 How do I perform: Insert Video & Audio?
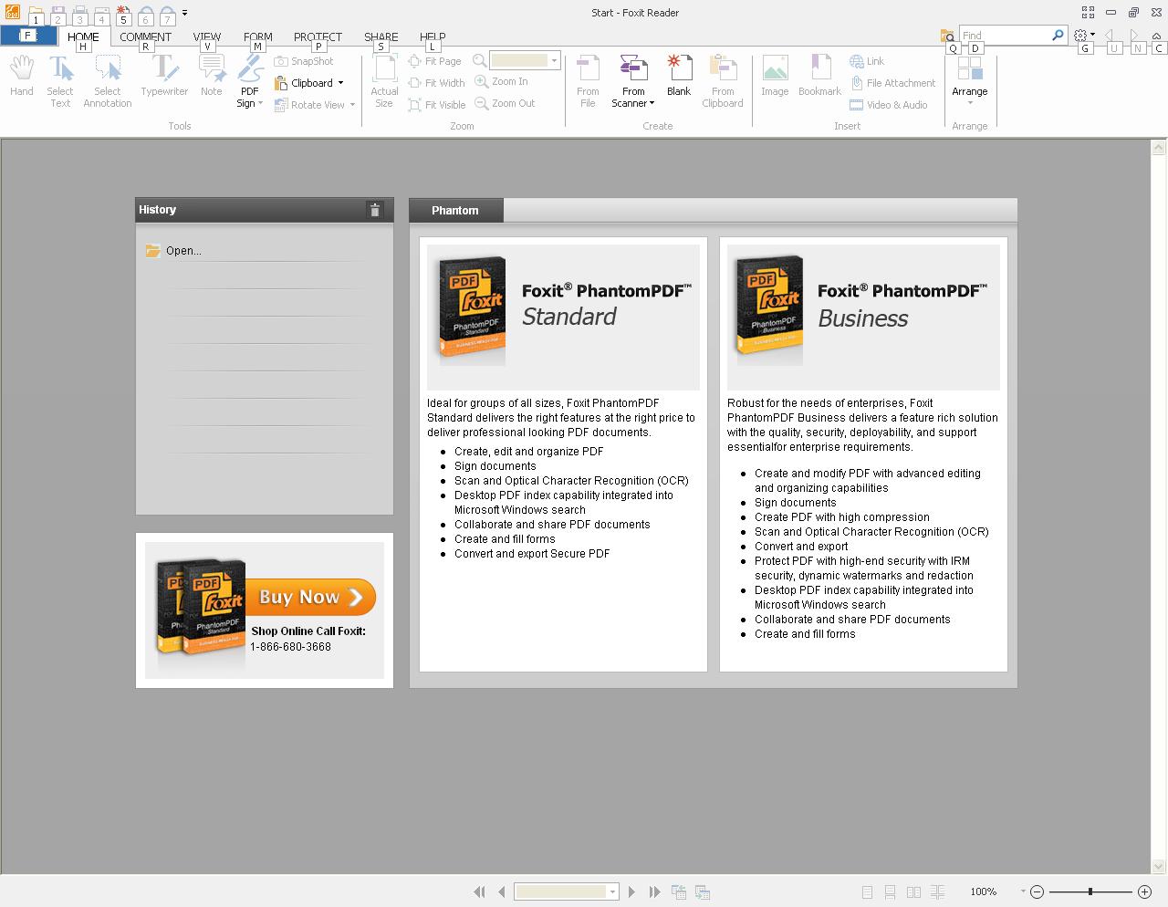(x=889, y=105)
